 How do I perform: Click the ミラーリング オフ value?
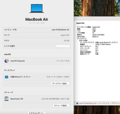pyautogui.click(x=97, y=48)
